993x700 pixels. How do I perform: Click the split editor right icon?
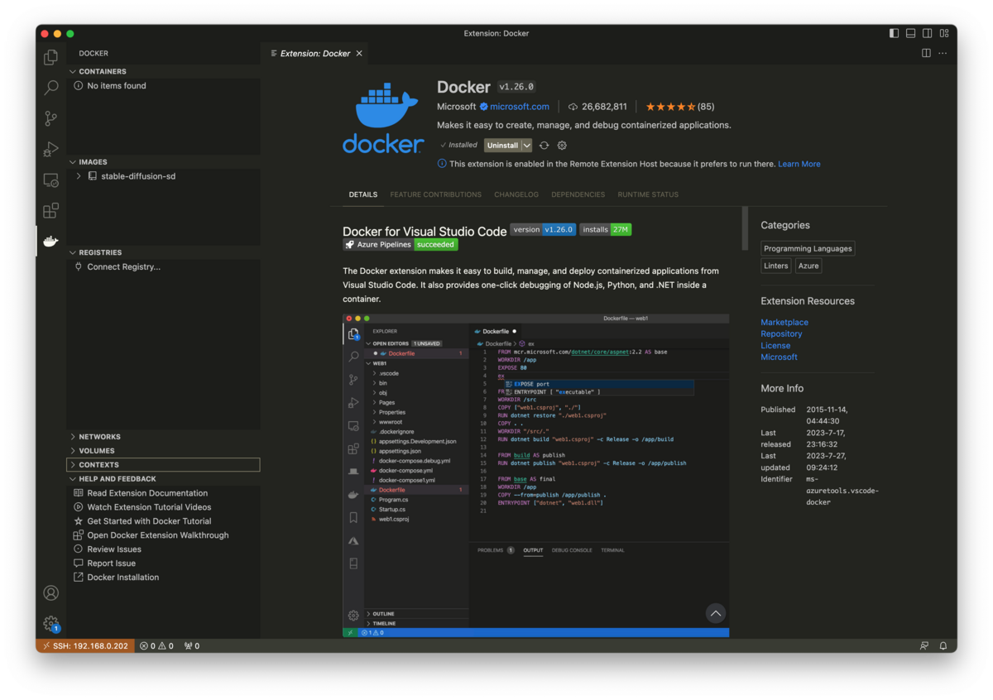pos(926,53)
